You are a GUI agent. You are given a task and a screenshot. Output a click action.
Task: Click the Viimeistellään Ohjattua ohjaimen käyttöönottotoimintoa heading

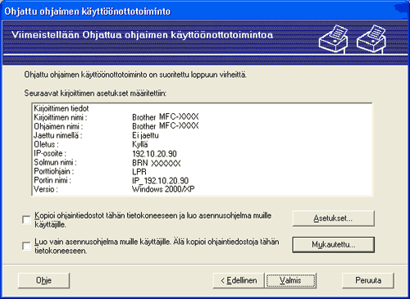point(142,35)
